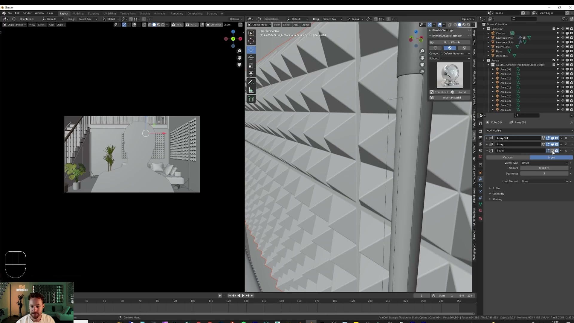Switch to the Compositing workspace tab
Viewport: 574px width, 323px height.
click(x=195, y=13)
